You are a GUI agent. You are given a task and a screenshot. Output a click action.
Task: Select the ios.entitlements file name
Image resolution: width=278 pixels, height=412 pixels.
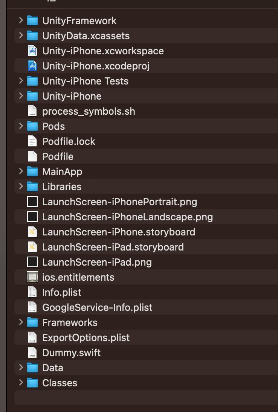click(78, 277)
